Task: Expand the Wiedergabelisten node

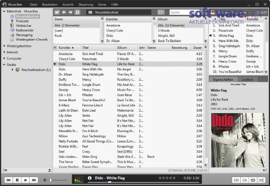Action: pos(4,46)
